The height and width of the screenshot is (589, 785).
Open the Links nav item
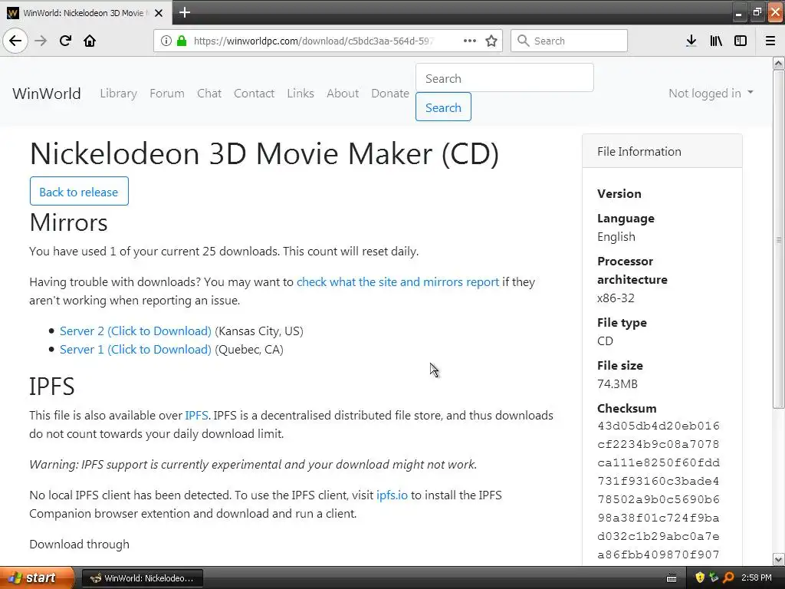(x=301, y=93)
